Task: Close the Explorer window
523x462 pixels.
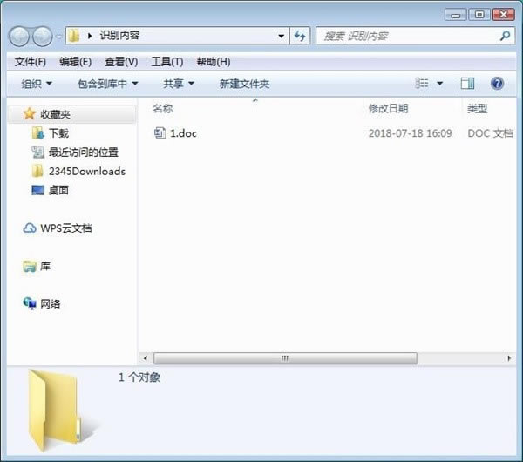Action: pyautogui.click(x=504, y=15)
